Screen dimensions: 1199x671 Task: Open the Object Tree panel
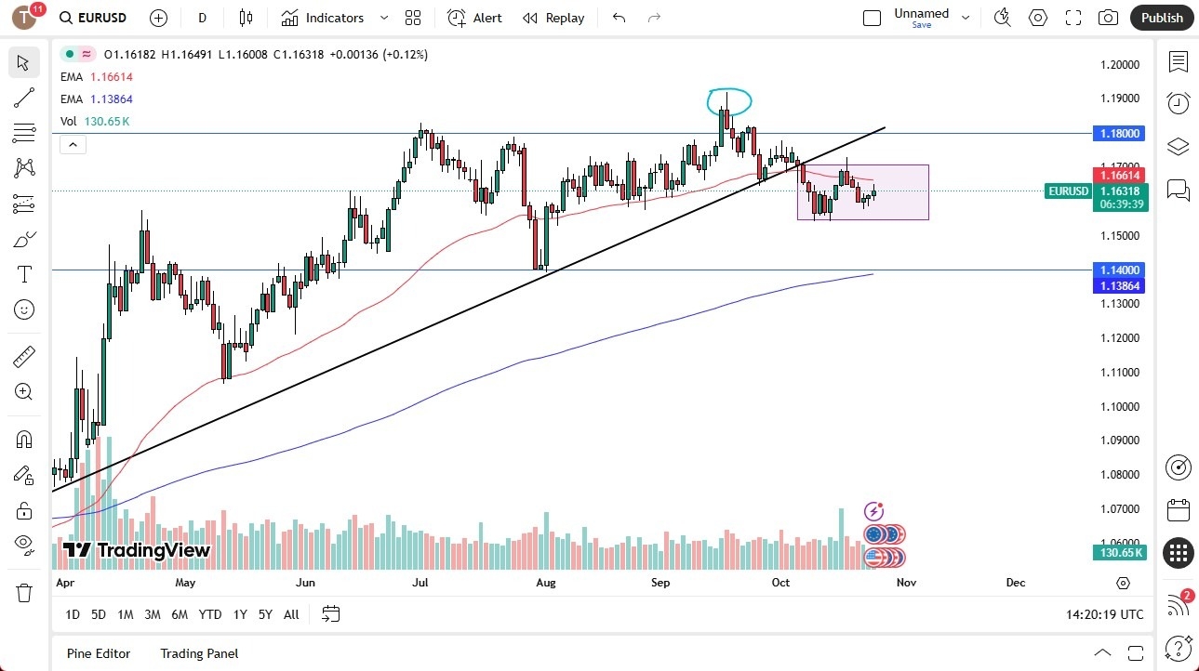pyautogui.click(x=1179, y=146)
